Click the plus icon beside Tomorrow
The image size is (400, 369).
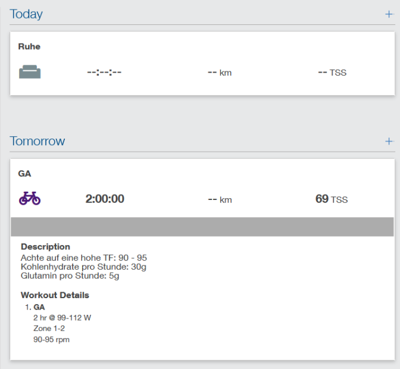click(389, 142)
